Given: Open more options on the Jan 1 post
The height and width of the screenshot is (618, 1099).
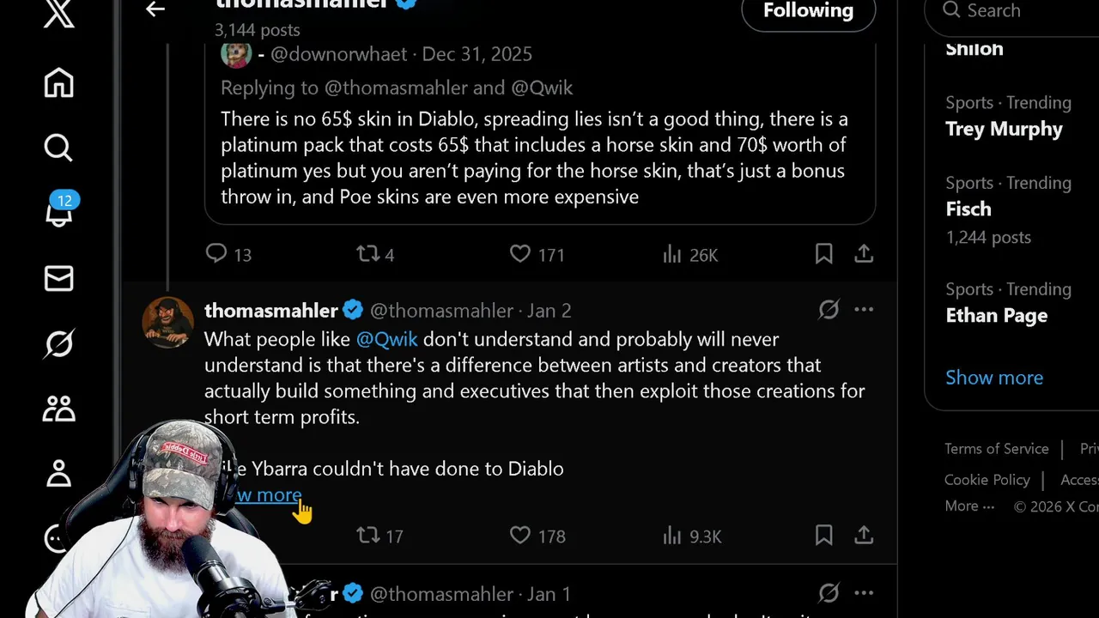Looking at the screenshot, I should pos(864,593).
